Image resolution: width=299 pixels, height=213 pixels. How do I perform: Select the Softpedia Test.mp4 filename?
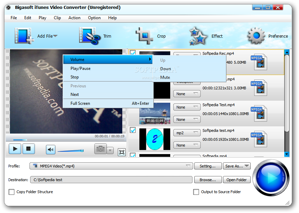click(219, 105)
